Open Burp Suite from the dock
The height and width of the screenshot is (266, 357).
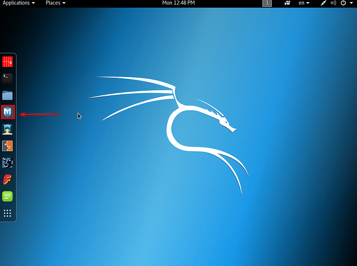[7, 146]
